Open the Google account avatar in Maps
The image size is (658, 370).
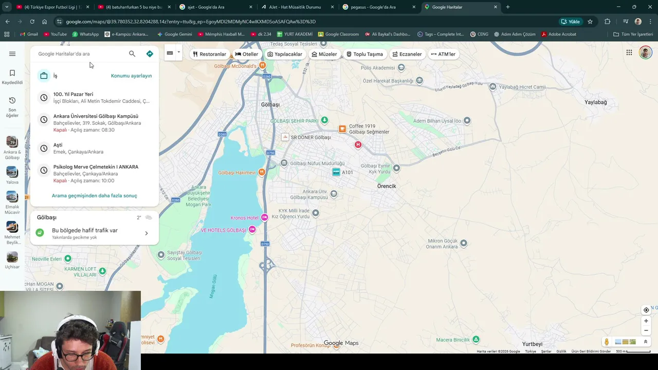[x=645, y=52]
